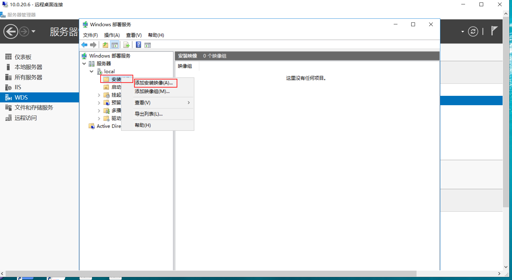Click the Forward arrow in WDS toolbar
This screenshot has width=512, height=280.
pyautogui.click(x=93, y=45)
